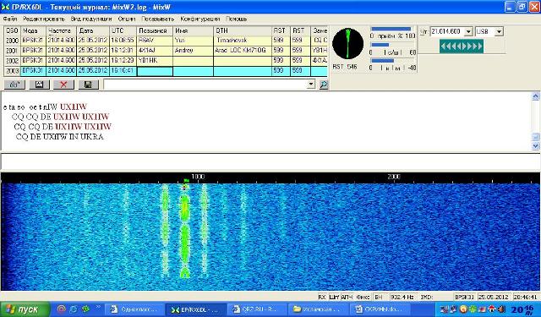Toggle the АПЧ (AFC) status bar box
541x317 pixels.
pyautogui.click(x=347, y=297)
